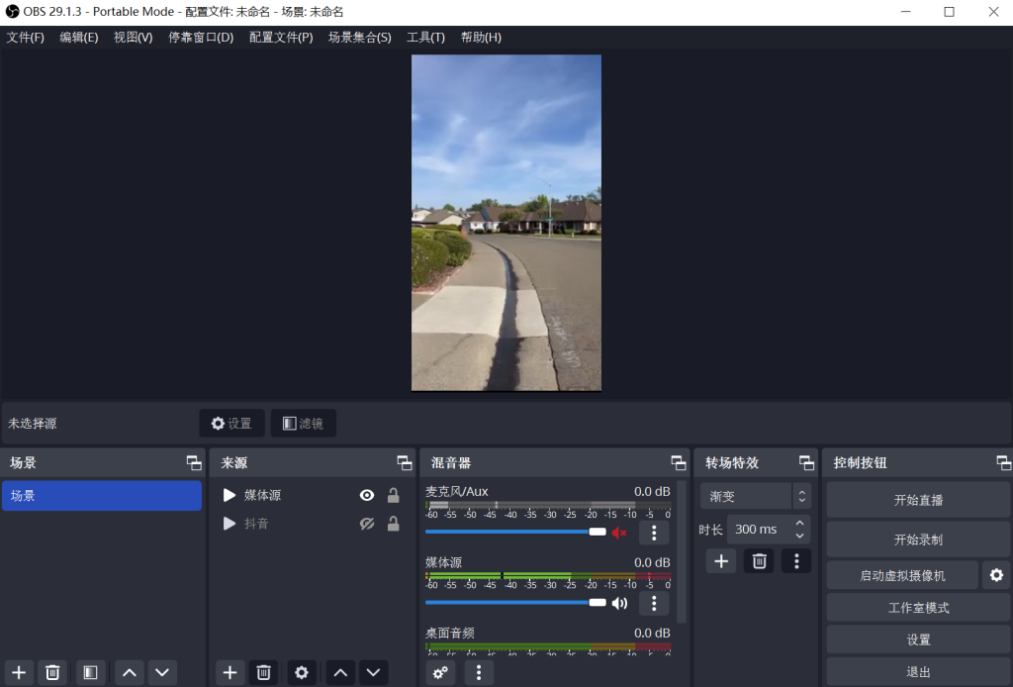Decrease transition duration with down arrow
The height and width of the screenshot is (687, 1013).
pos(799,536)
